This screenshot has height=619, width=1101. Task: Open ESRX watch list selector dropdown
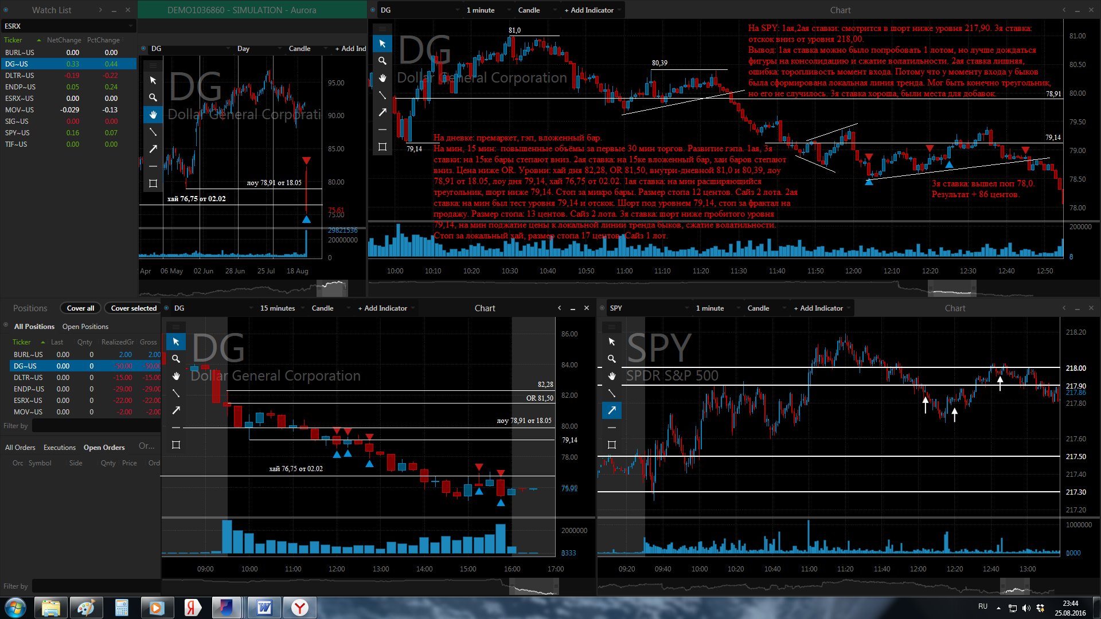pos(68,26)
